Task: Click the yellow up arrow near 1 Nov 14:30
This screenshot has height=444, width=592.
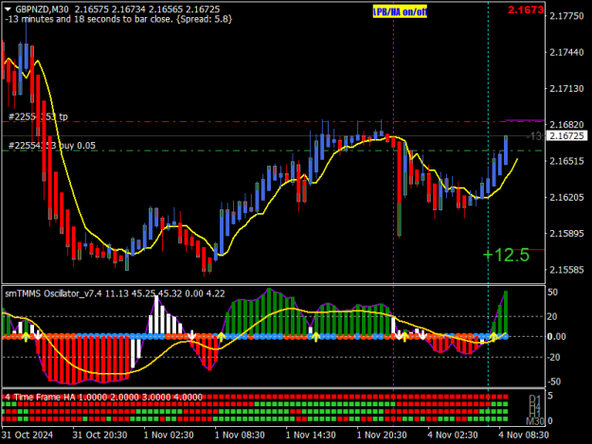Action: point(315,337)
